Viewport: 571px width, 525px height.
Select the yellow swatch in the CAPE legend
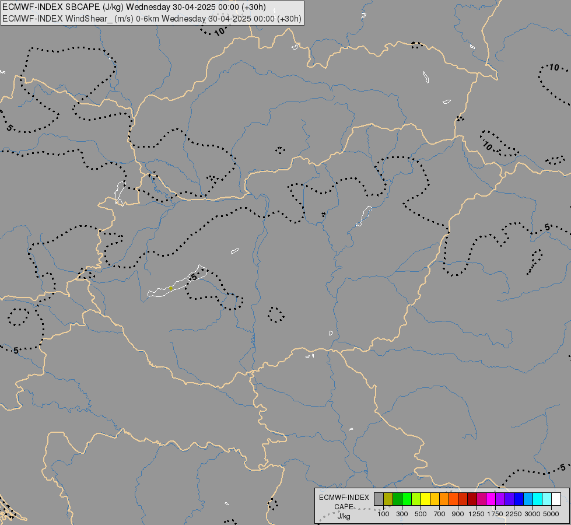tap(425, 499)
